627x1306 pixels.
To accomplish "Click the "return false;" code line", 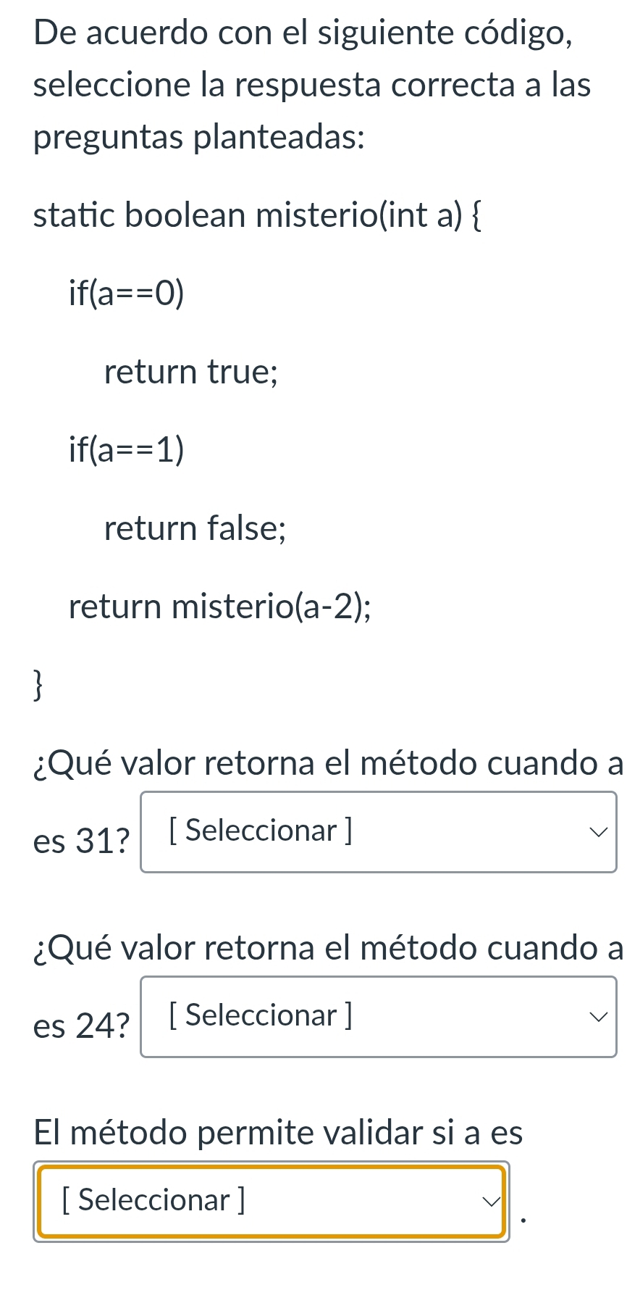I will coord(195,528).
